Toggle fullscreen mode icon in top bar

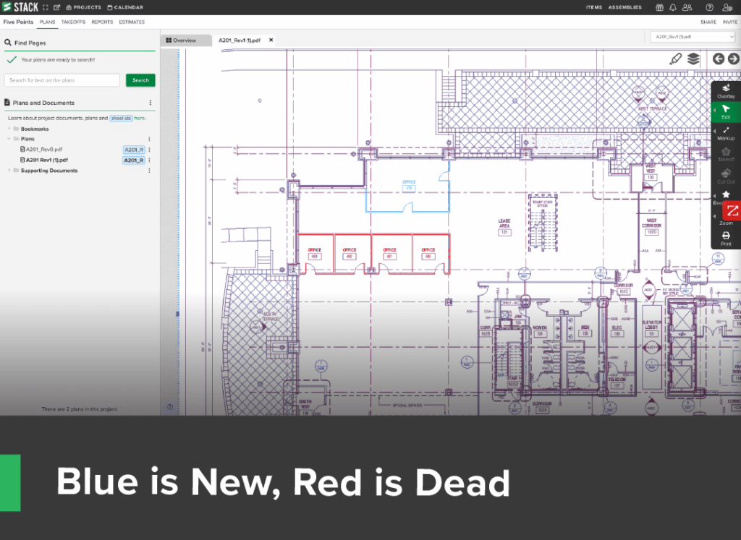[46, 7]
